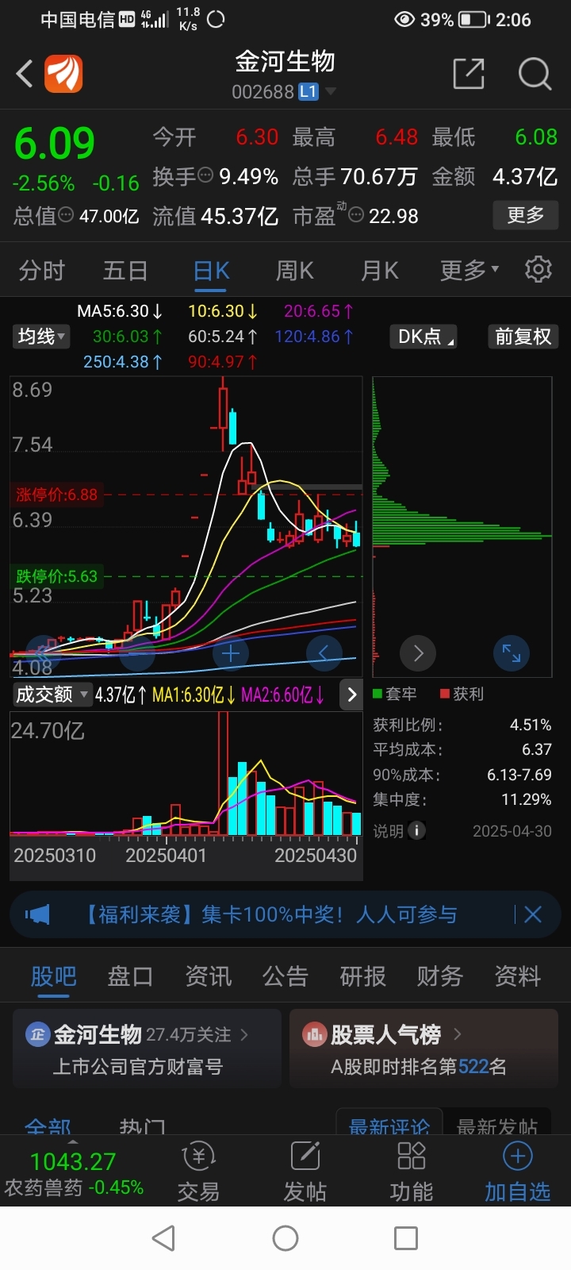Tap 农药兽药 sector index 1043.27

(74, 1173)
